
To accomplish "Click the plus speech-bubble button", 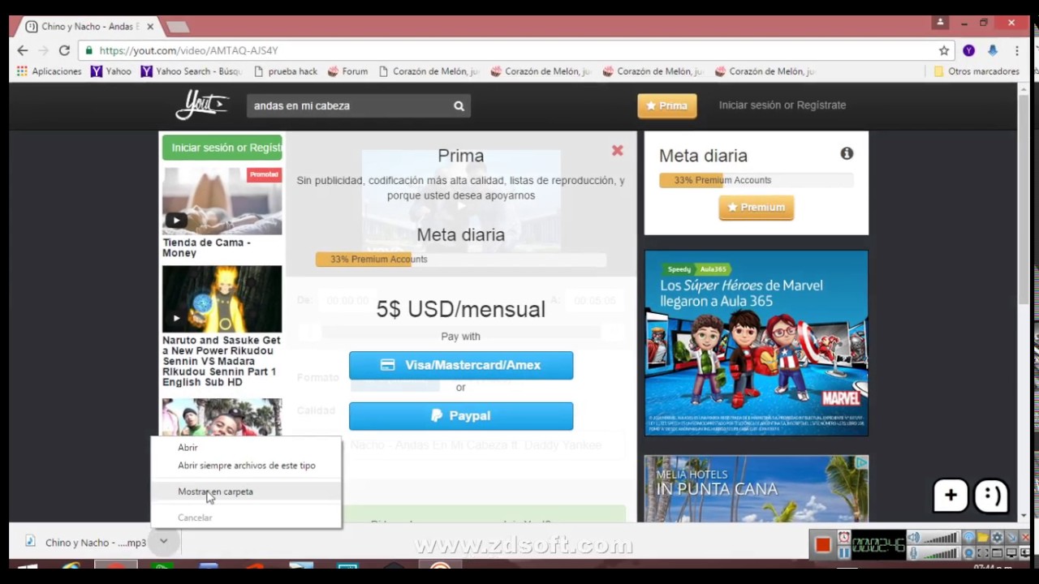I will tap(951, 496).
